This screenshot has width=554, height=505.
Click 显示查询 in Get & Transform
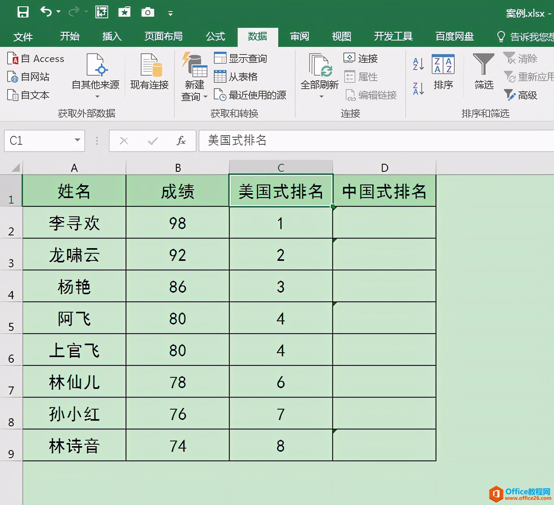(x=240, y=58)
